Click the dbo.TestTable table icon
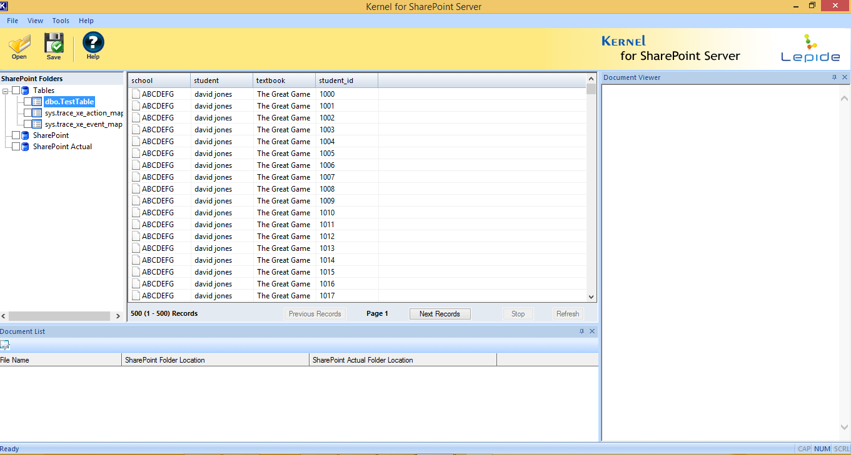Viewport: 851px width, 455px height. [x=37, y=102]
